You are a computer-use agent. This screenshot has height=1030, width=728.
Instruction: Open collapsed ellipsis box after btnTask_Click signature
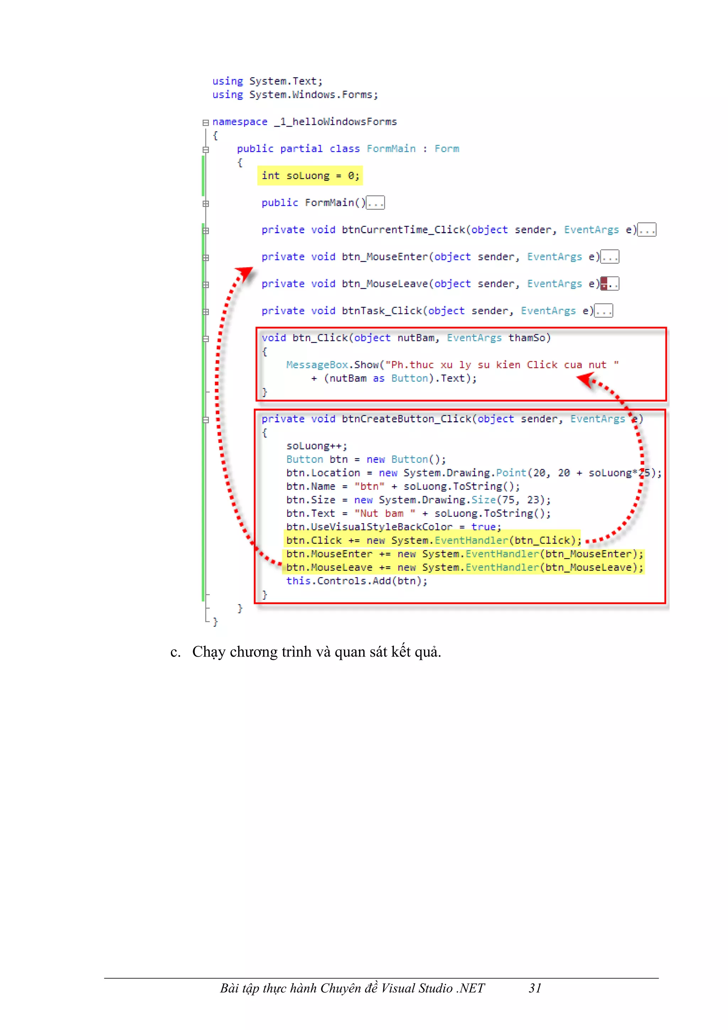click(603, 310)
